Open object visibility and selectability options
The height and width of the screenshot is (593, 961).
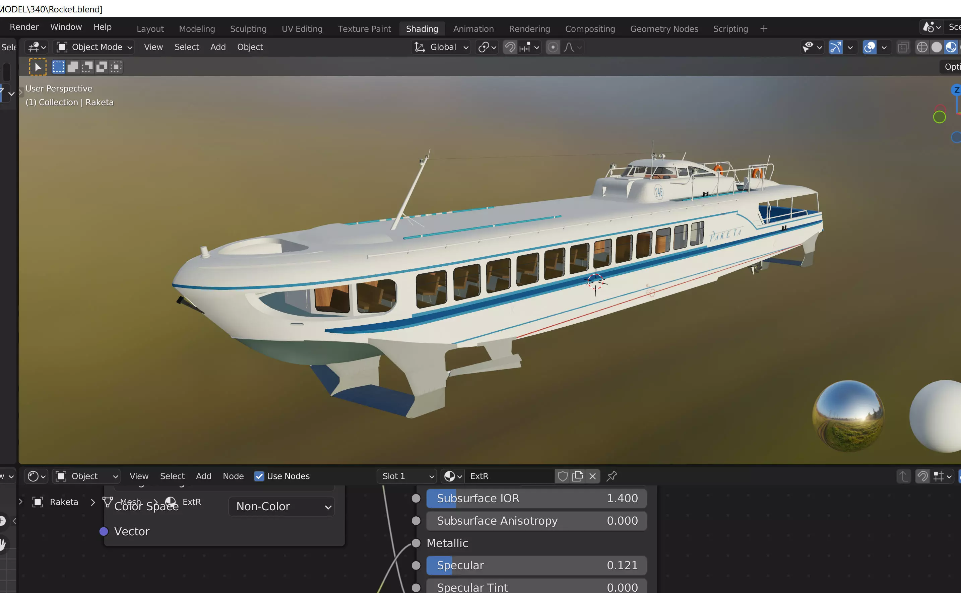[x=812, y=48]
